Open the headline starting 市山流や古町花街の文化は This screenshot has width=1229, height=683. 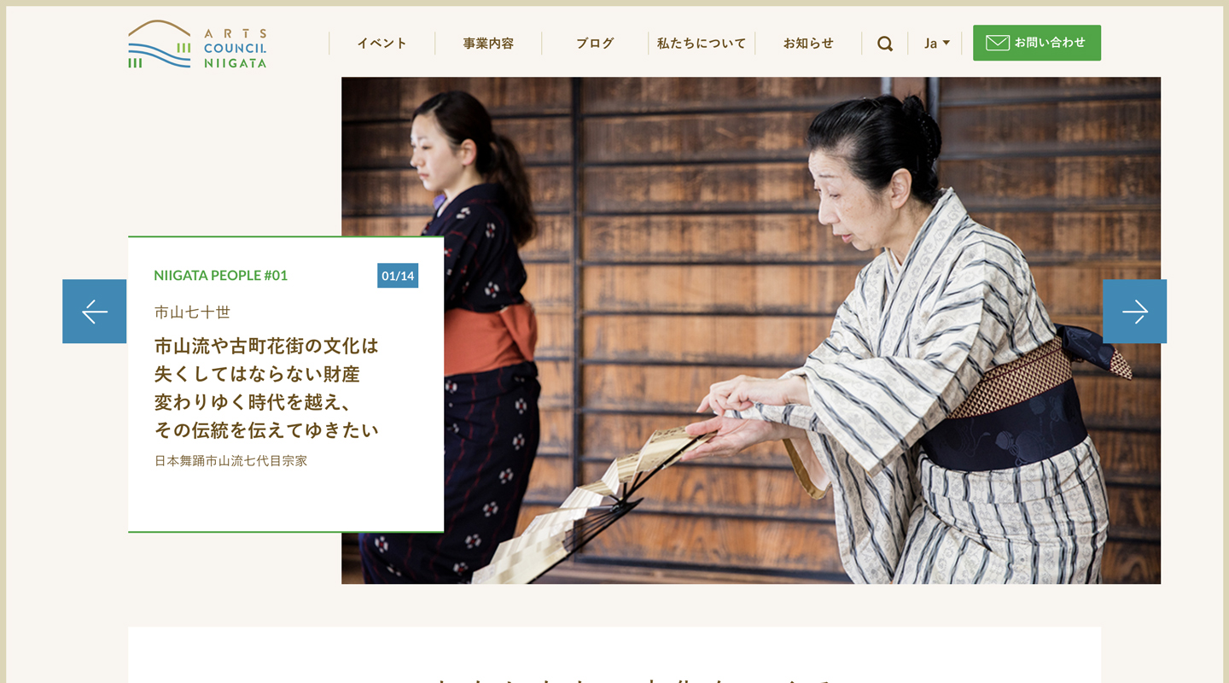266,388
